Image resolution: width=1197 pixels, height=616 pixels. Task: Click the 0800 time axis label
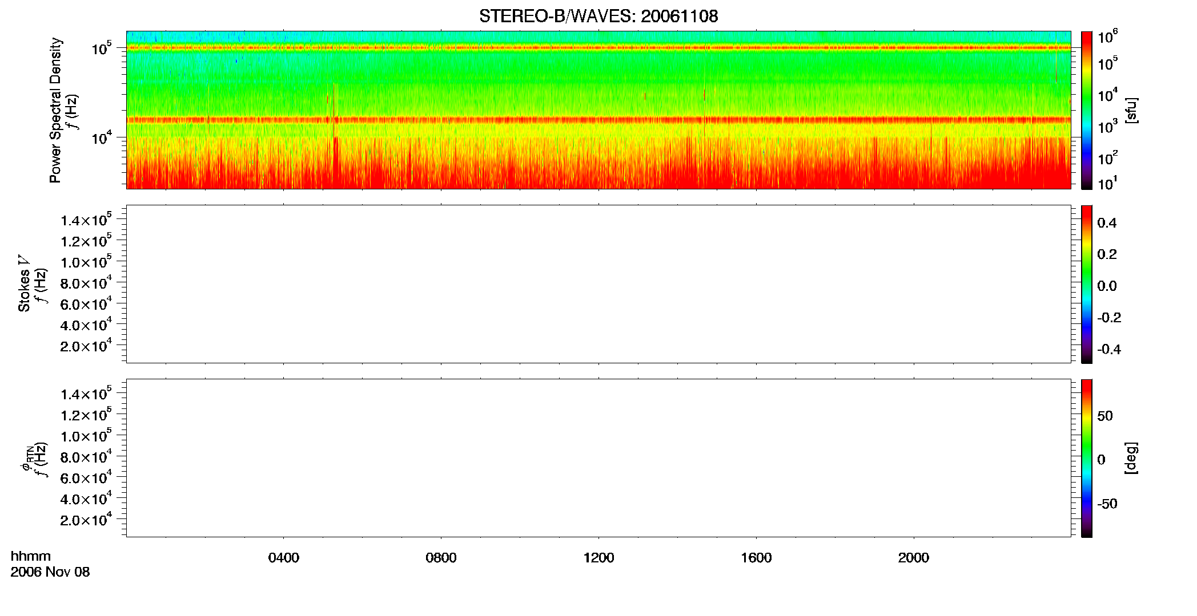click(x=441, y=558)
